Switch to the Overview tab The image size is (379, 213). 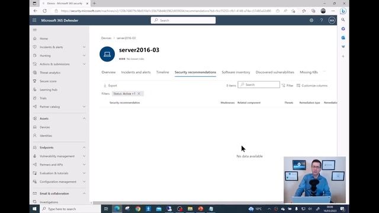108,72
